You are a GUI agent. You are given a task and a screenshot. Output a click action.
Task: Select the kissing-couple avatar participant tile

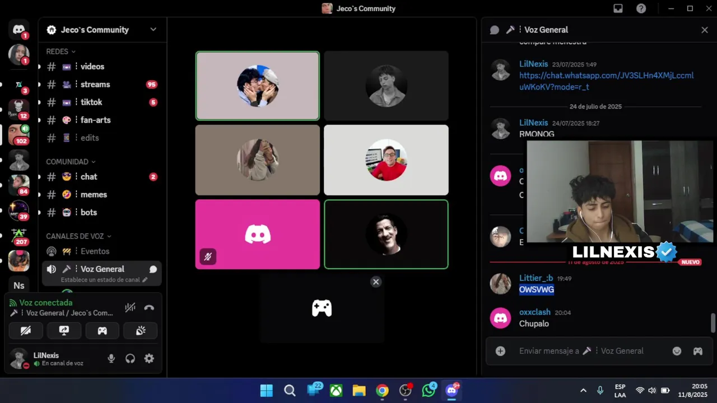[258, 86]
